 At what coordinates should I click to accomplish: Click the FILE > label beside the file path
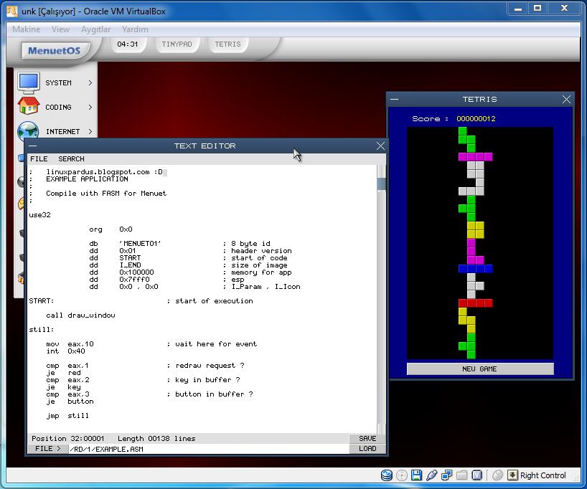click(x=47, y=448)
